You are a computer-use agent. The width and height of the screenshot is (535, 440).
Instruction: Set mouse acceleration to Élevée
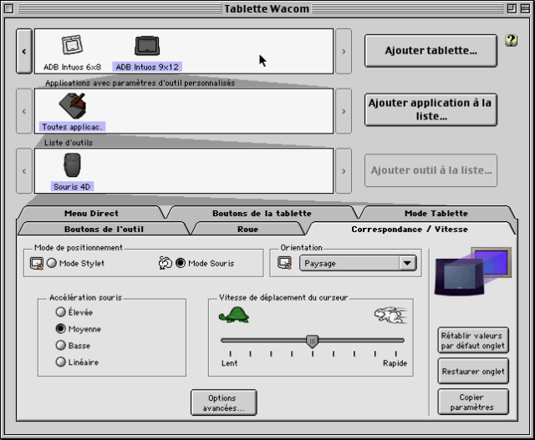tap(61, 312)
